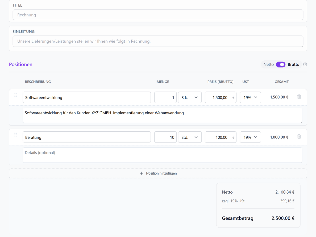Click the TITEL section label
The height and width of the screenshot is (237, 316).
[x=17, y=5]
